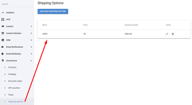Edit the USPS shipping option with pencil

click(x=167, y=34)
